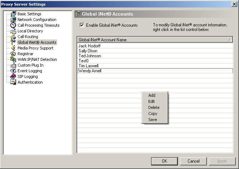The height and width of the screenshot is (169, 239).
Task: Select SIP Logging tree item
Action: pyautogui.click(x=28, y=76)
